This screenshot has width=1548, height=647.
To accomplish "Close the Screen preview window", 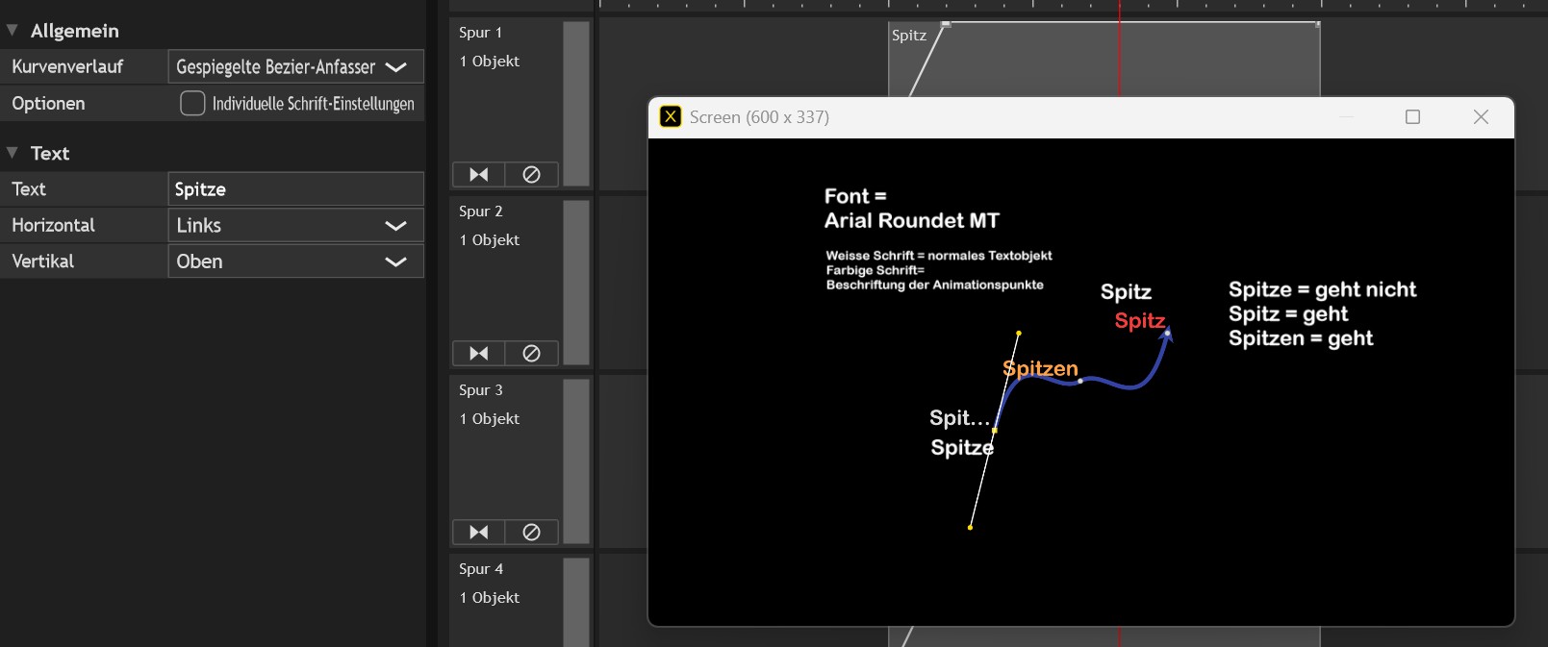I will [1481, 117].
